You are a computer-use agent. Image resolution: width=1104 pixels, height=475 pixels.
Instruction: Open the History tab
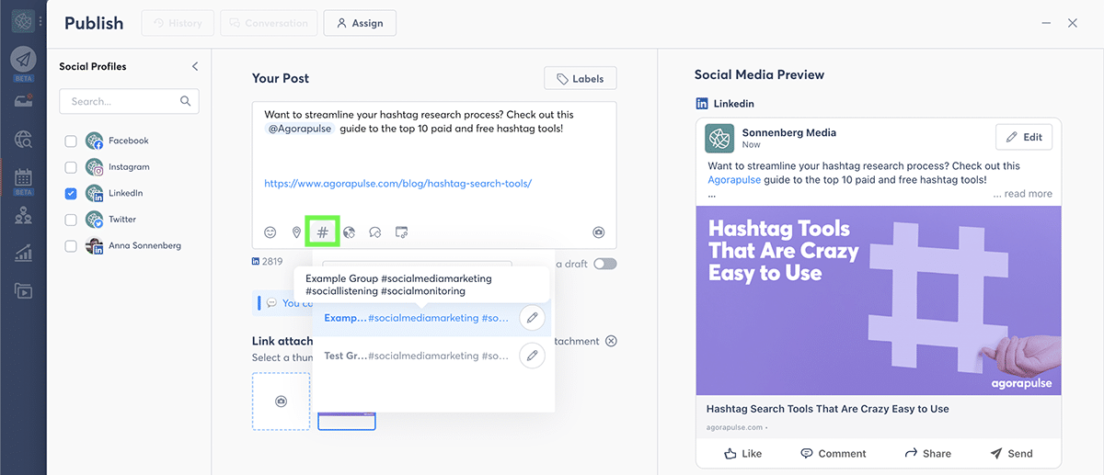tap(178, 23)
